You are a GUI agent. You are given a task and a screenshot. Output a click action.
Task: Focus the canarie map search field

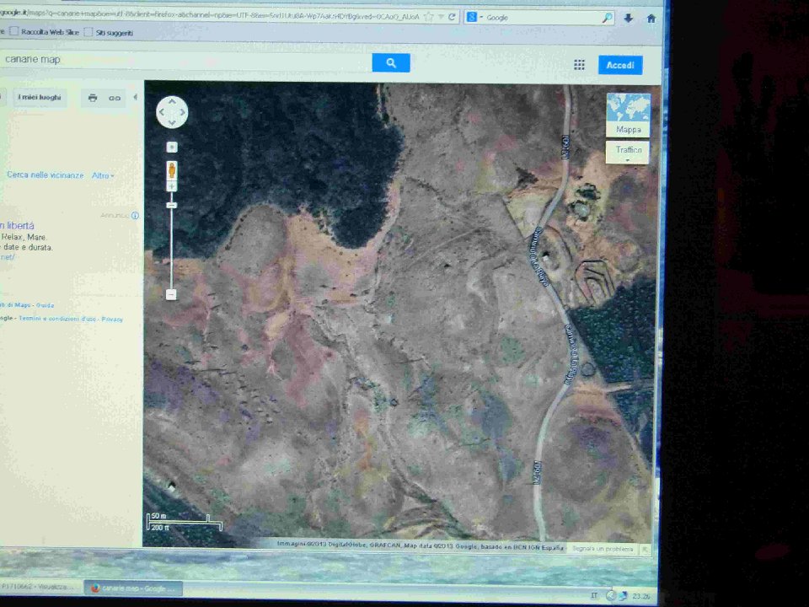(185, 60)
